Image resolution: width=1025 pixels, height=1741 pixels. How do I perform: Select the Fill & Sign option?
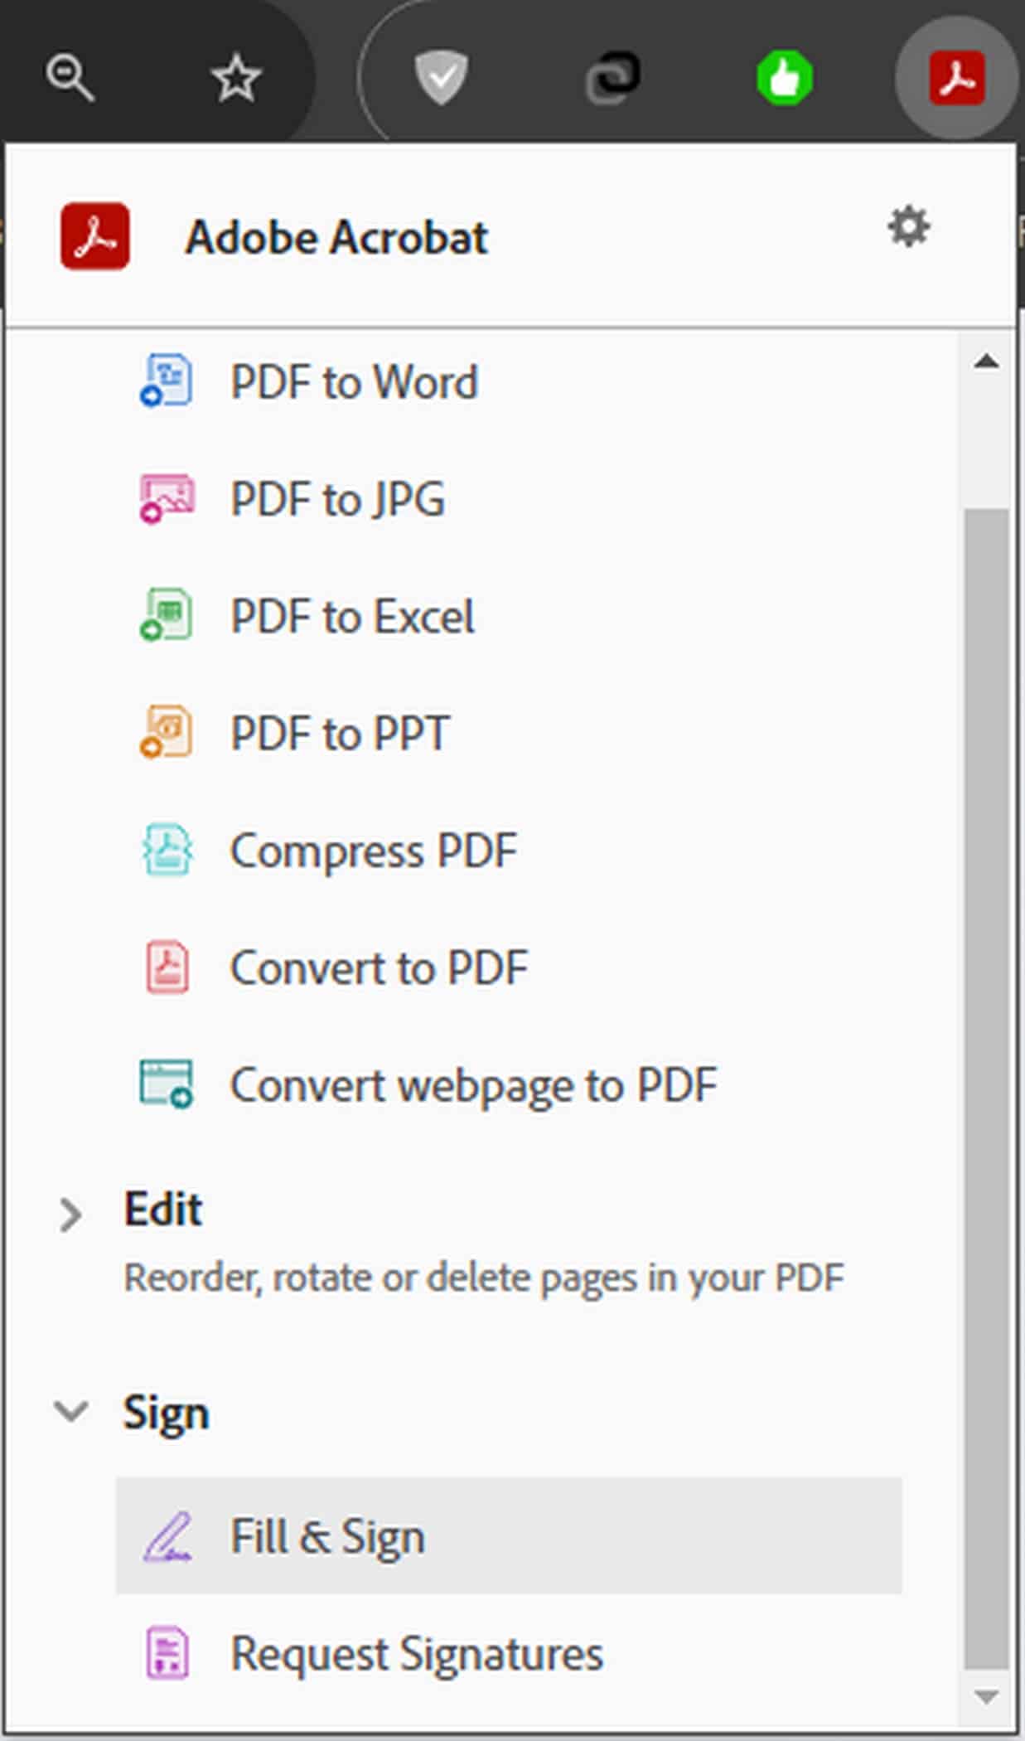[x=328, y=1535]
